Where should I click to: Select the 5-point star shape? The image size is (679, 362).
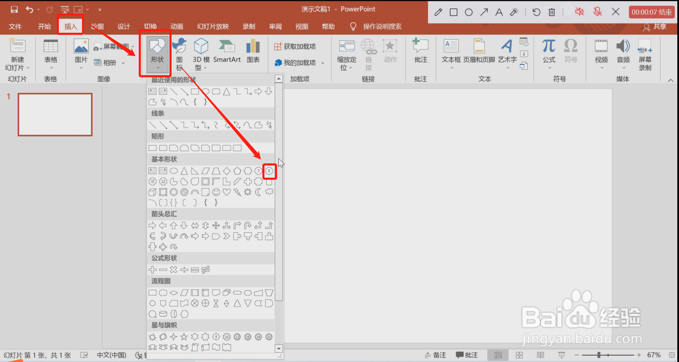184,337
